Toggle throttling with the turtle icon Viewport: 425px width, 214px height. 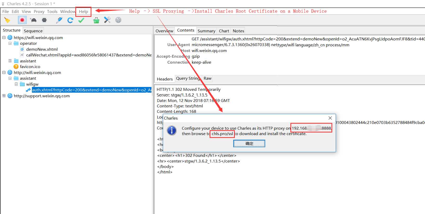click(x=33, y=20)
